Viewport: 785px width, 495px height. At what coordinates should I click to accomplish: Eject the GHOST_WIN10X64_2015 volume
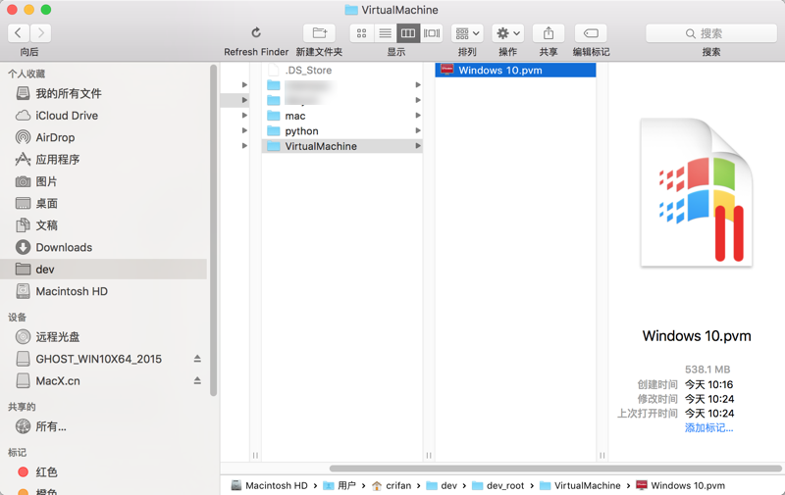tap(197, 359)
